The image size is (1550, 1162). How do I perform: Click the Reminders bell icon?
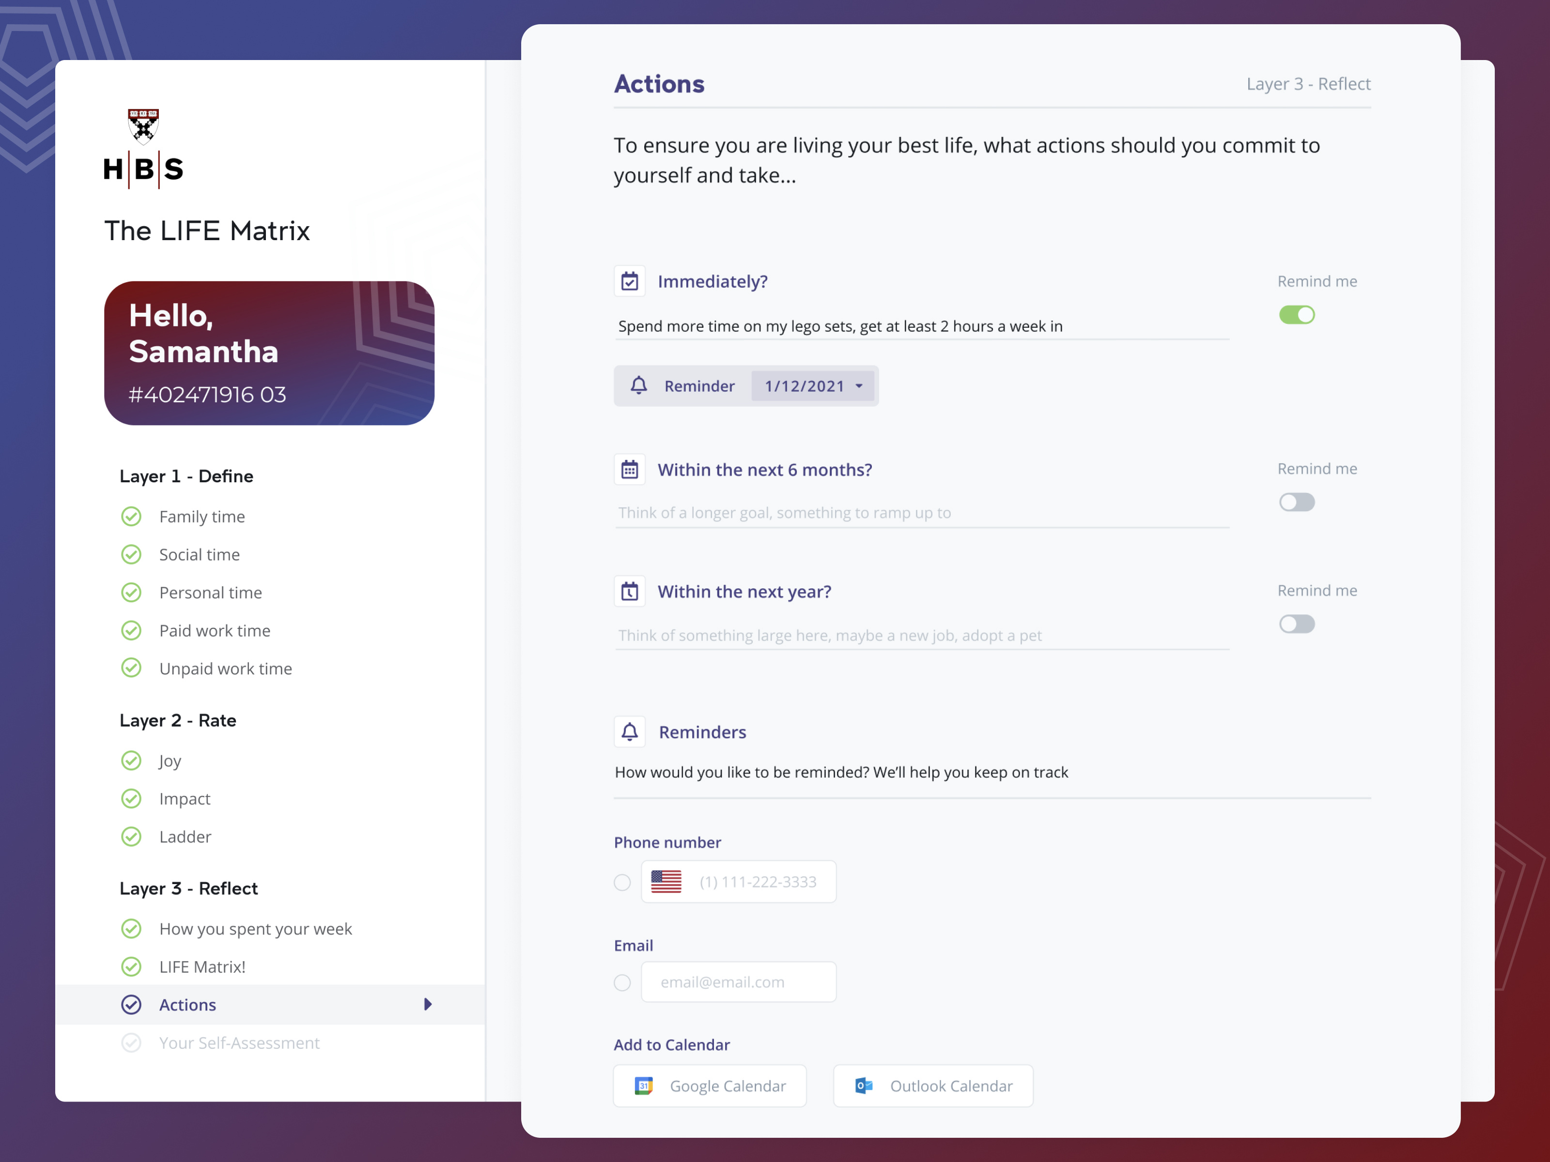pyautogui.click(x=629, y=732)
